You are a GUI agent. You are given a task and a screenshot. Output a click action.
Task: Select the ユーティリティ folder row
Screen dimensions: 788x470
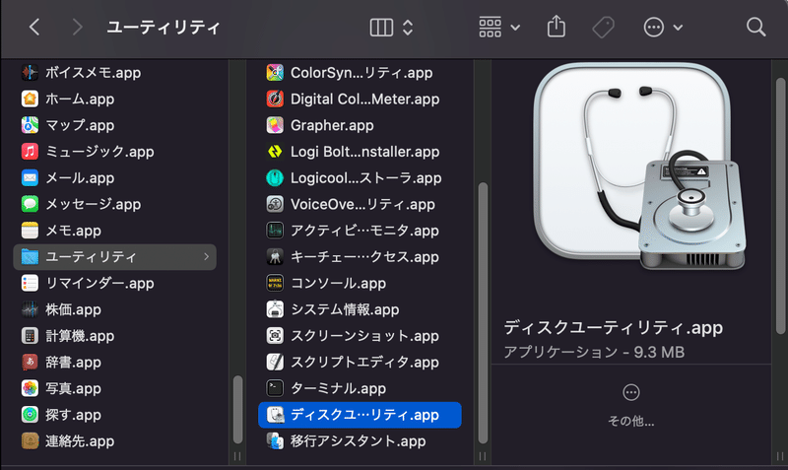tap(114, 257)
